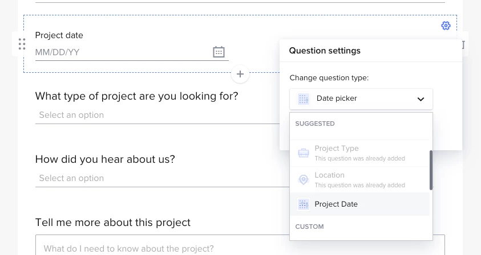Click the drag handle beside Project date
Image resolution: width=481 pixels, height=255 pixels.
tap(22, 44)
